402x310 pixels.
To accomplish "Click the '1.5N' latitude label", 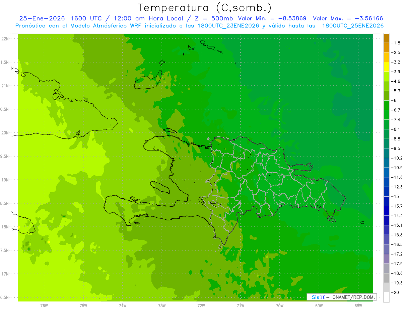I will 5,62.
